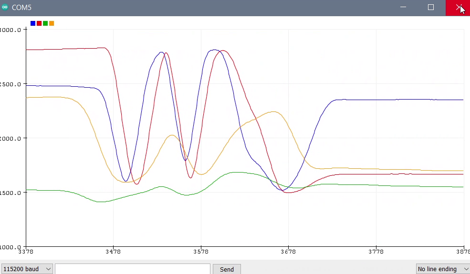Click the 1000.0 y-axis label
The height and width of the screenshot is (274, 470).
coord(10,247)
